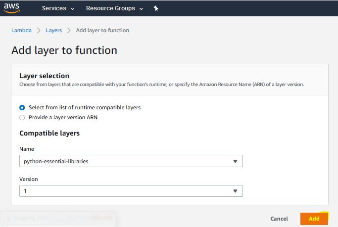Navigate to Layers breadcrumb link
The image size is (338, 227).
pos(54,30)
